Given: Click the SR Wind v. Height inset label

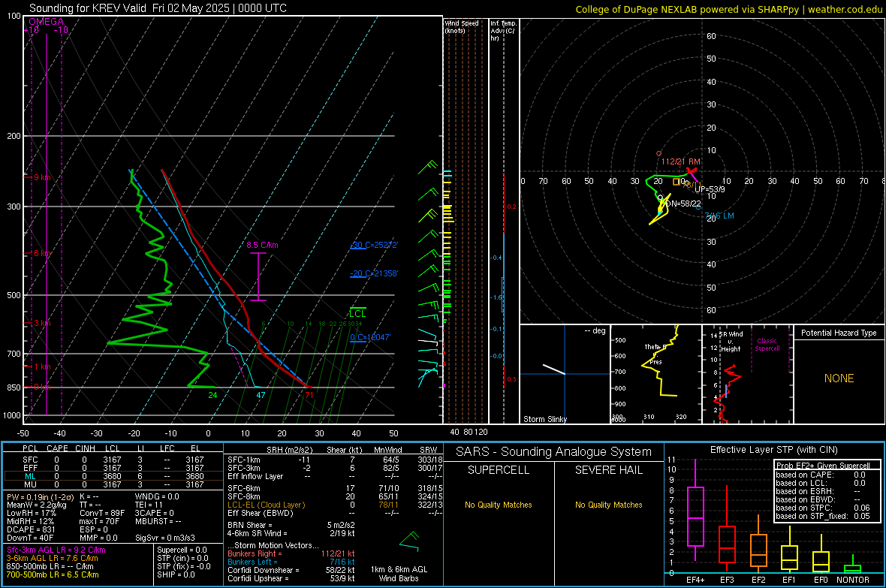Looking at the screenshot, I should pos(731,341).
